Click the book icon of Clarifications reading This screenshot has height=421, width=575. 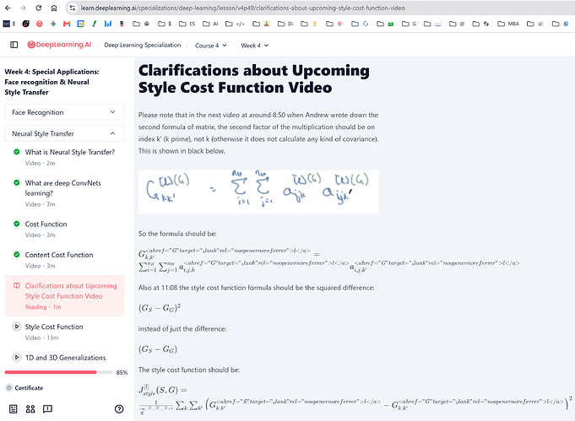(x=17, y=285)
